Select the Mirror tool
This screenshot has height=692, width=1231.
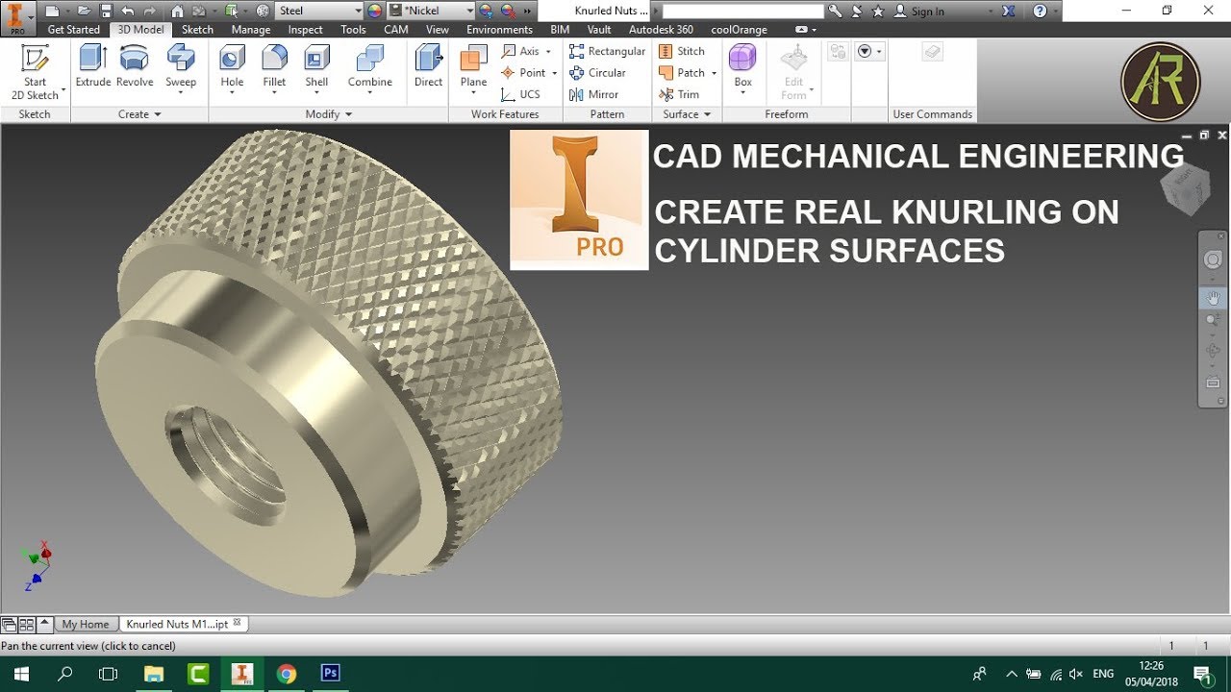point(593,94)
